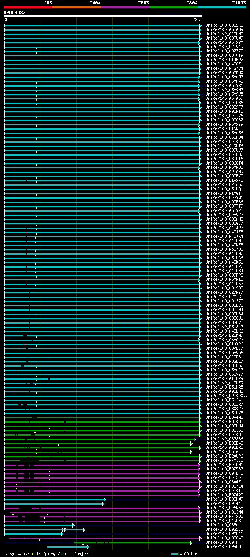Select the UniRef100_Q8S8U1 label

[x=224, y=318]
